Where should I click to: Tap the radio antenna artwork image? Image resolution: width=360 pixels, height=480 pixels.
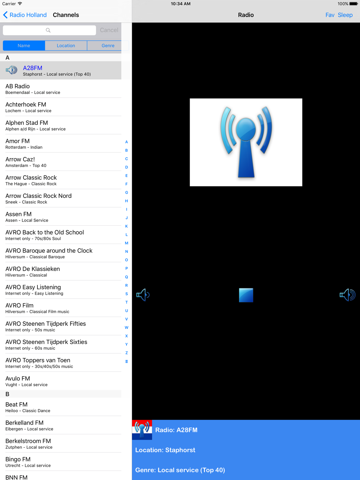[246, 142]
